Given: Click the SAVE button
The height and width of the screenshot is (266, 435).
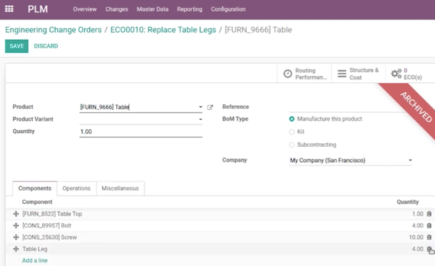Looking at the screenshot, I should pos(16,46).
